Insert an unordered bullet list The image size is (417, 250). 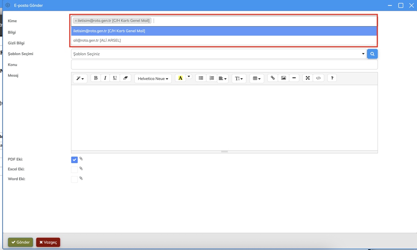201,78
